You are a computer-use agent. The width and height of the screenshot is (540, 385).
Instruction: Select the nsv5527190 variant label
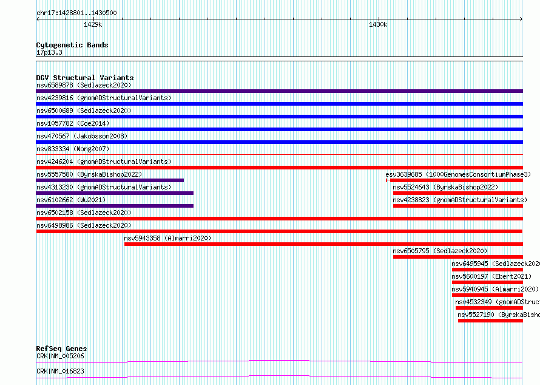pos(499,315)
